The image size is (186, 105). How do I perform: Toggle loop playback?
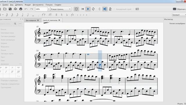point(93,9)
